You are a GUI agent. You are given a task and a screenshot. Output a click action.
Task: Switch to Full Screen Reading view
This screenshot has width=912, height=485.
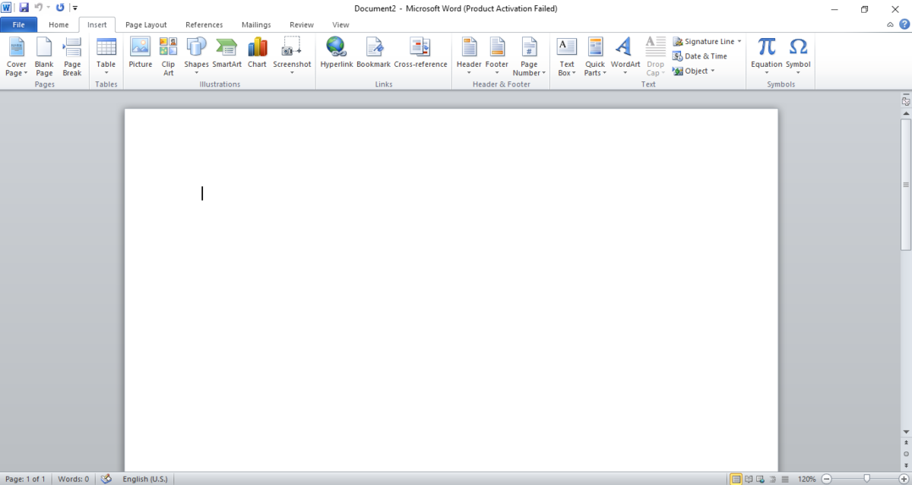tap(749, 479)
